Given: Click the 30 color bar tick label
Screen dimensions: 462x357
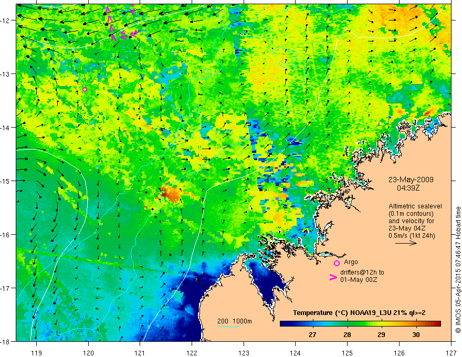Looking at the screenshot, I should coord(416,334).
